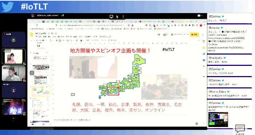Open the slideshow dropdown arrow
This screenshot has width=255, height=135.
[x=188, y=35]
